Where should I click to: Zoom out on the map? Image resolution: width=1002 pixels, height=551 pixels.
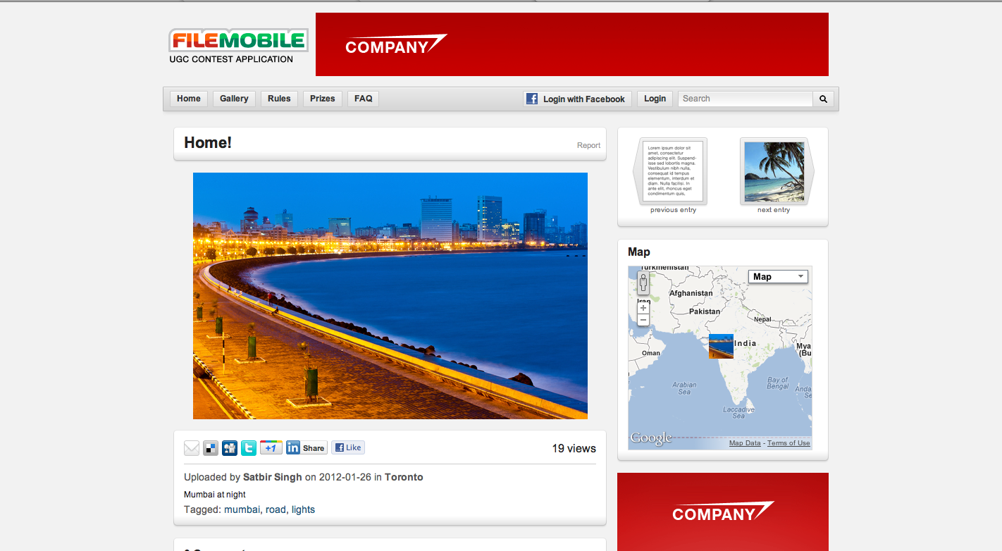pyautogui.click(x=643, y=320)
